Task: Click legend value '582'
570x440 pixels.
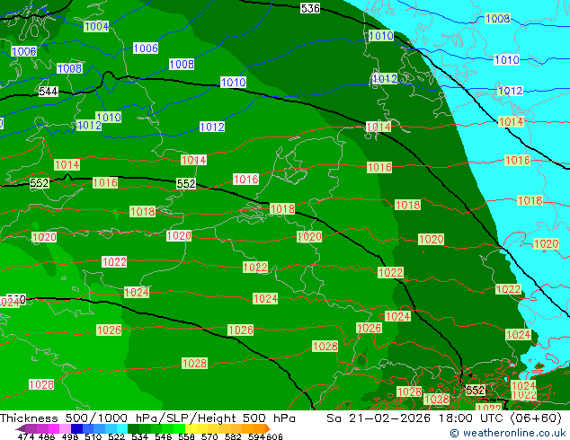Action: point(233,436)
